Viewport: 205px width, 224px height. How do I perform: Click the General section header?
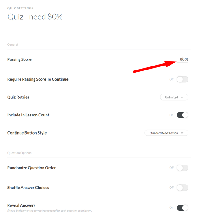pyautogui.click(x=13, y=44)
